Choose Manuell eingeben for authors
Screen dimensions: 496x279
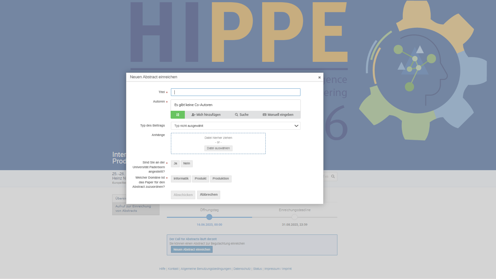tap(278, 115)
